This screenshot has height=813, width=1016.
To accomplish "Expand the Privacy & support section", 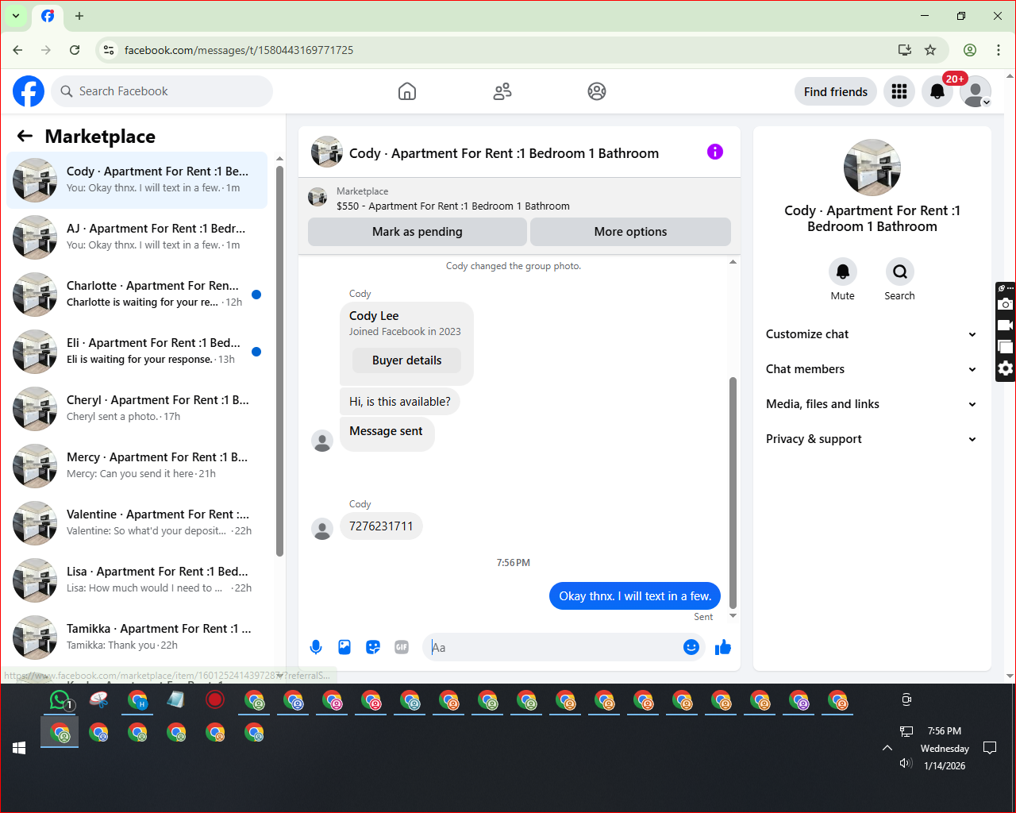I will [871, 439].
